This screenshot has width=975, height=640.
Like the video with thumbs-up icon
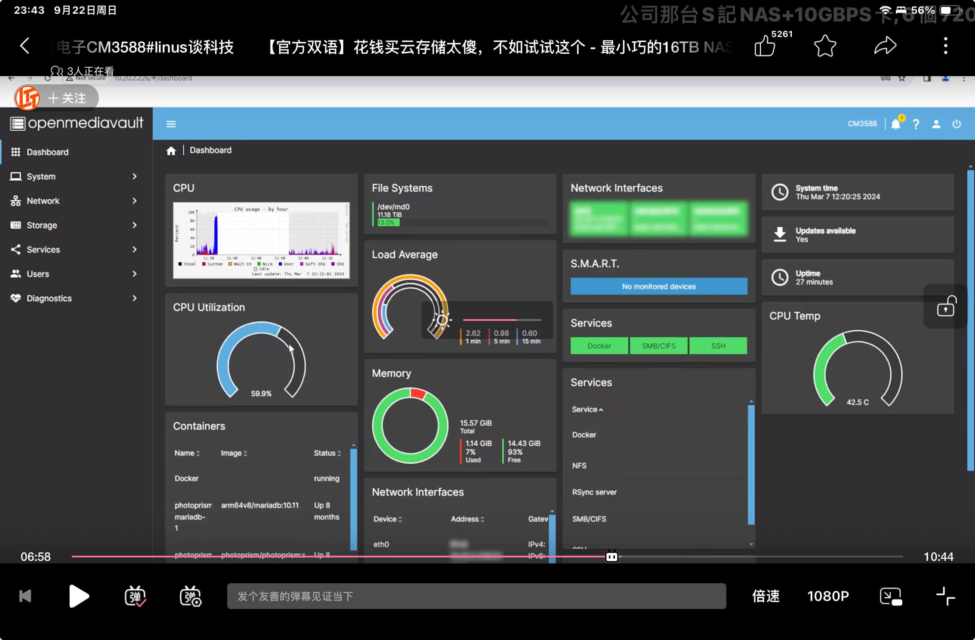point(765,46)
